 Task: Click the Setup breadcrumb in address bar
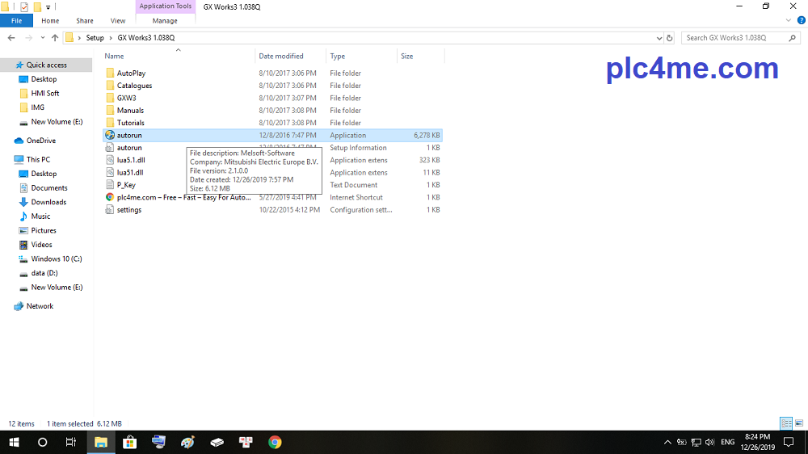pos(95,38)
